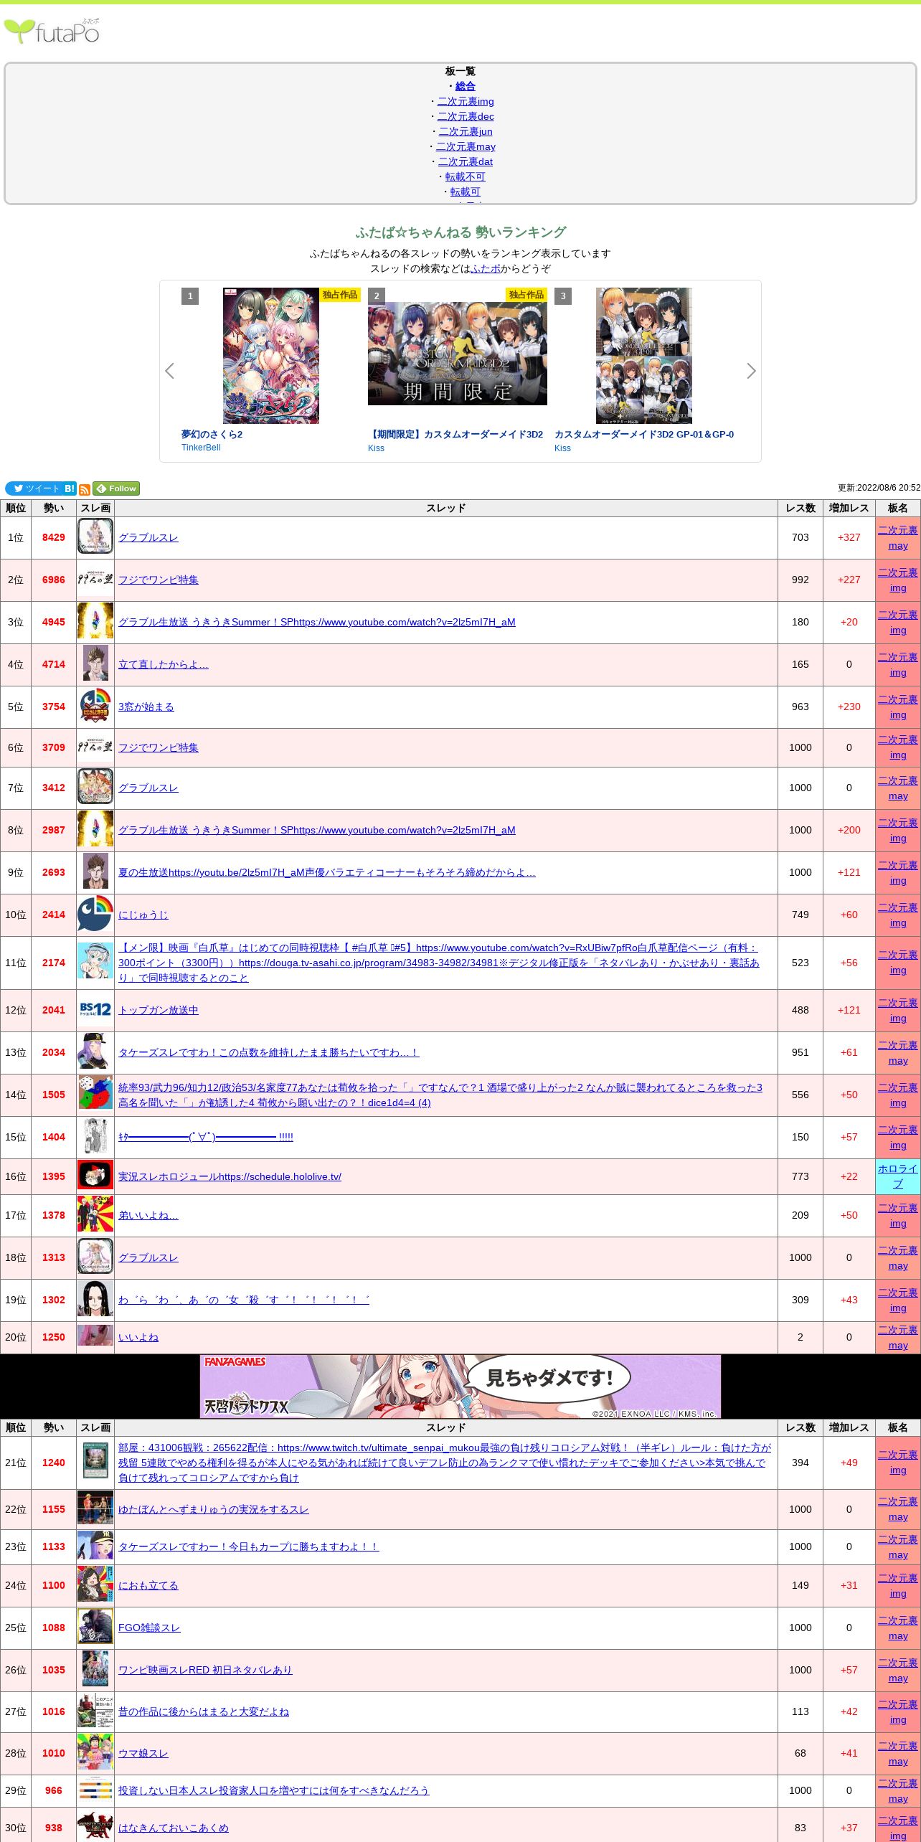Click the FANZA GAMES banner ad

click(461, 1387)
